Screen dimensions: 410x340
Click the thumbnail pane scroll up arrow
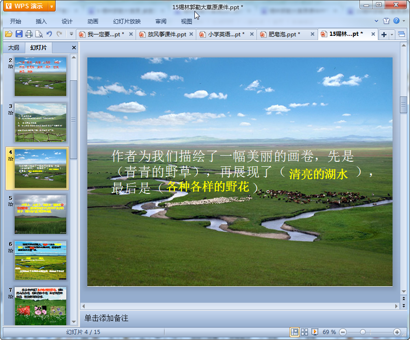[74, 57]
